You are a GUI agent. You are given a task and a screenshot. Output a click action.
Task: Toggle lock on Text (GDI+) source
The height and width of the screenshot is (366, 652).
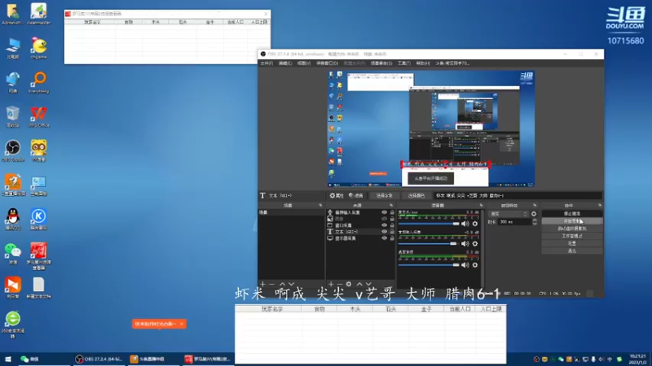click(x=392, y=232)
